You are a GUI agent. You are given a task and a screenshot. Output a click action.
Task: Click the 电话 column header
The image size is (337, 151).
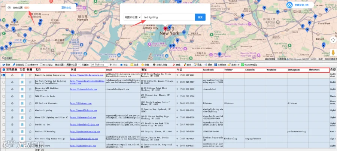pos(179,70)
